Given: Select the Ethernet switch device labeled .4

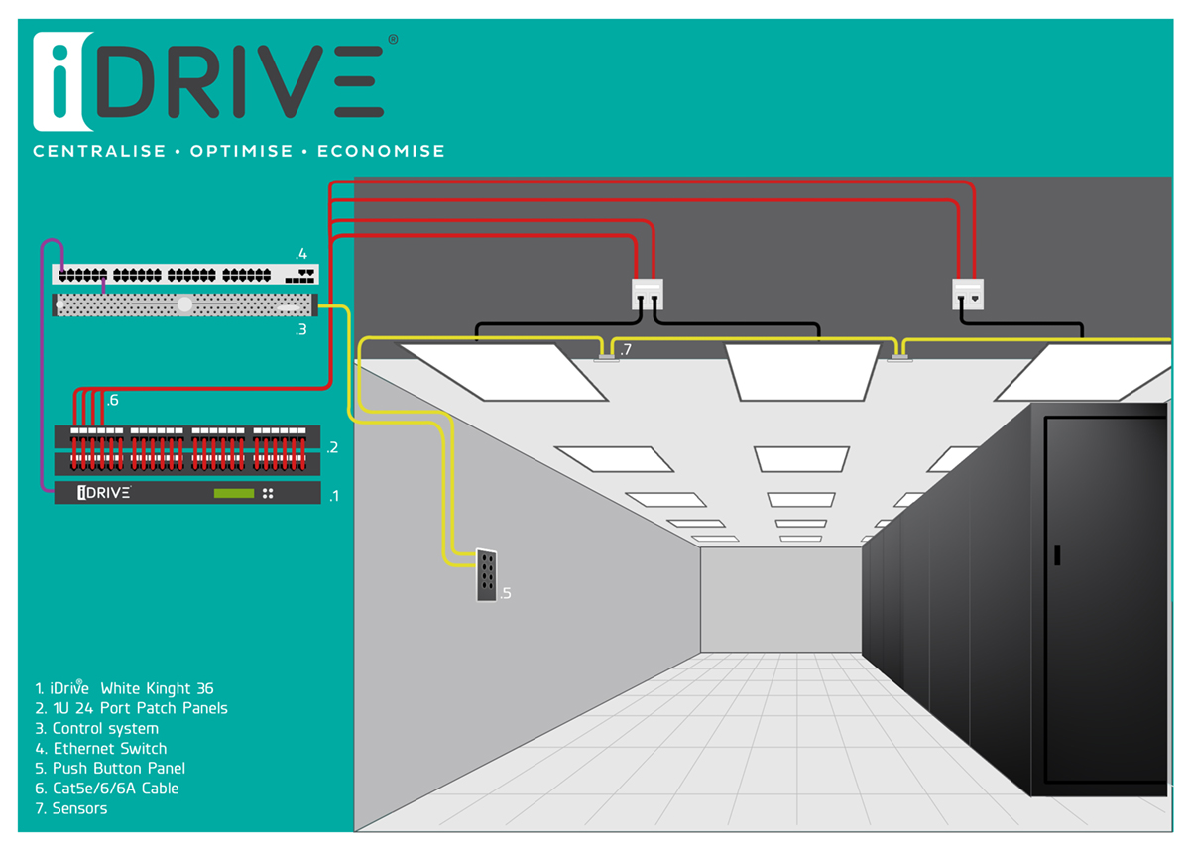Looking at the screenshot, I should click(185, 275).
